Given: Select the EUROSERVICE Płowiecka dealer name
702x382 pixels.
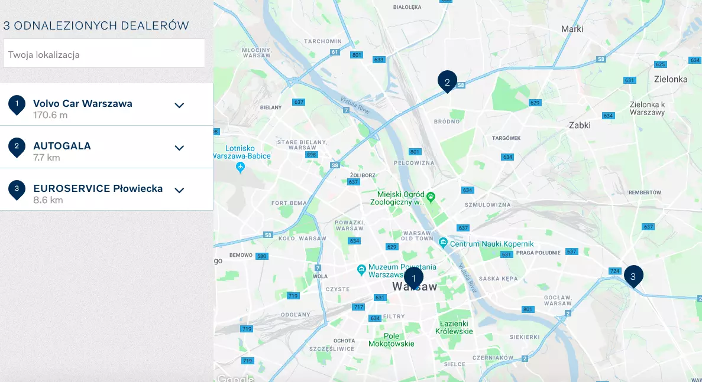Looking at the screenshot, I should pos(98,188).
